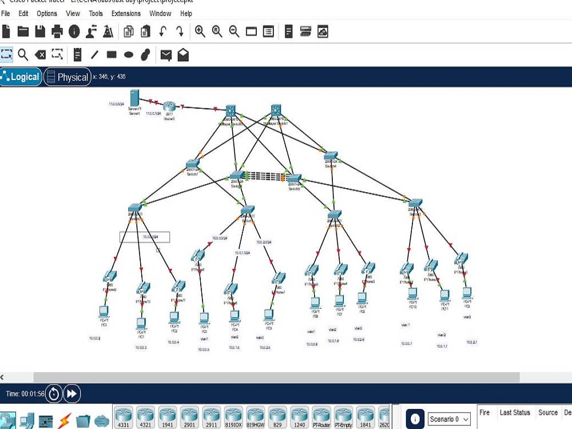This screenshot has width=572, height=429.
Task: Add a Simple PDU with closed envelope
Action: point(166,55)
